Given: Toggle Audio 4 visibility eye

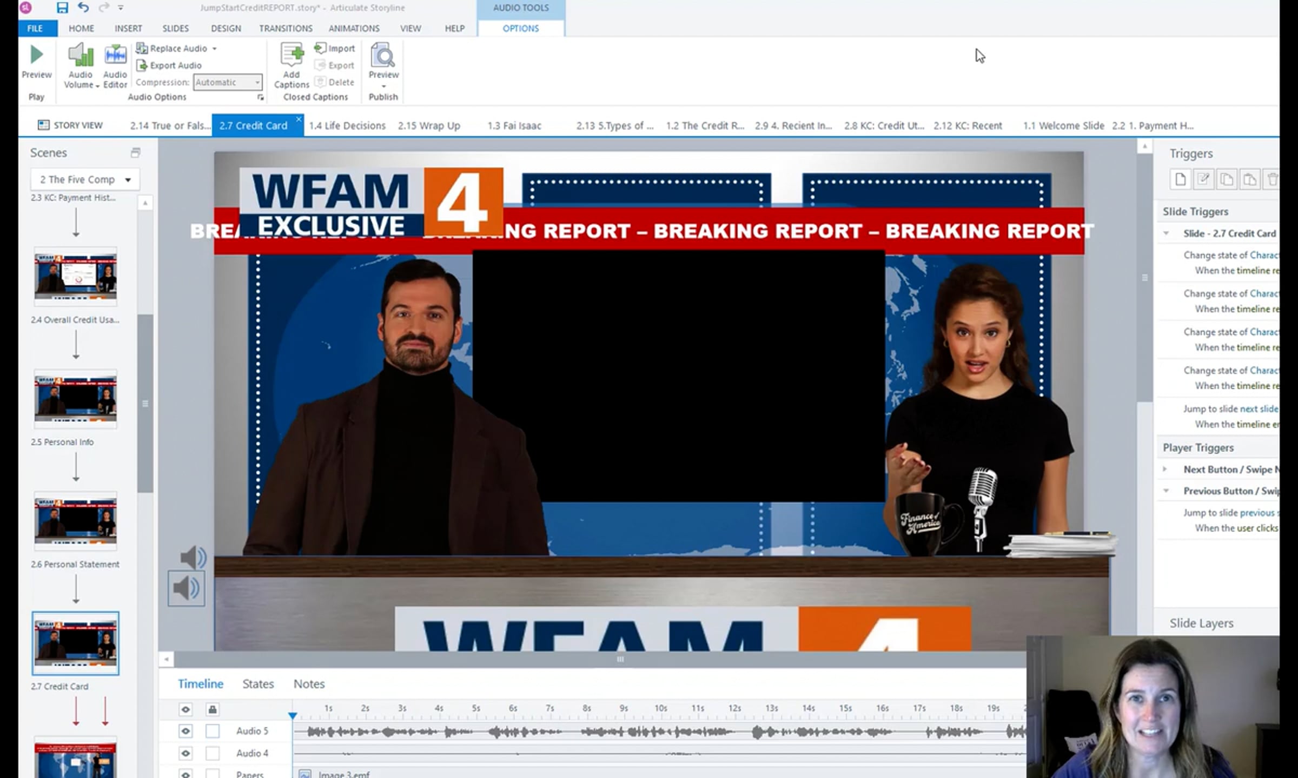Looking at the screenshot, I should point(186,753).
